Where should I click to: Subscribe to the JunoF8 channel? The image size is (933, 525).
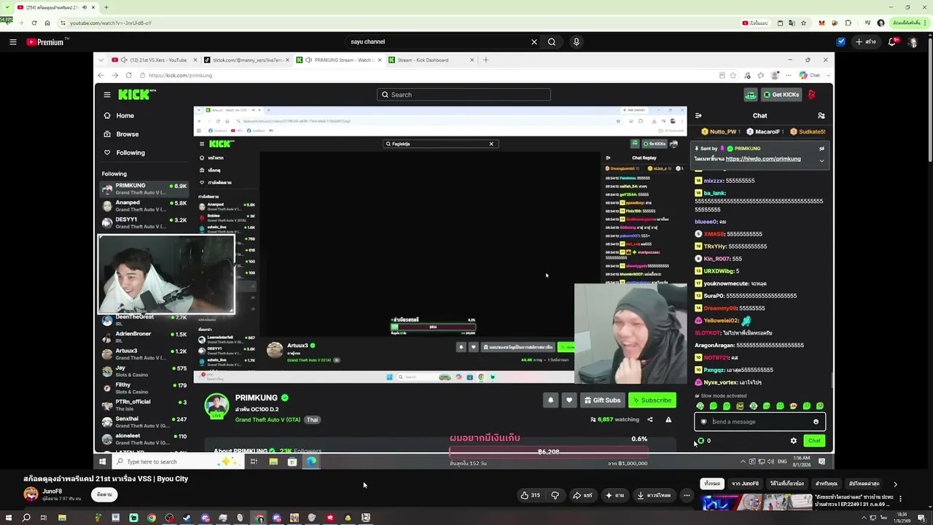(104, 494)
